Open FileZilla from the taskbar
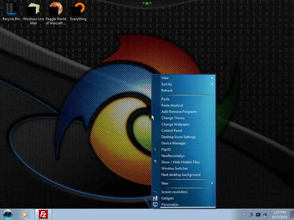294x220 pixels. [x=43, y=214]
